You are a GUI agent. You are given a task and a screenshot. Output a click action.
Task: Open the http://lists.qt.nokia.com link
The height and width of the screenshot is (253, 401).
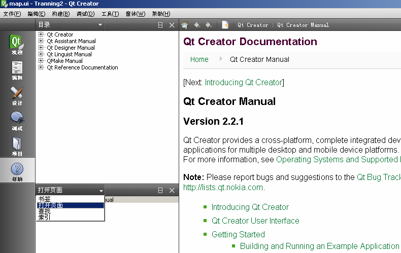click(x=223, y=187)
